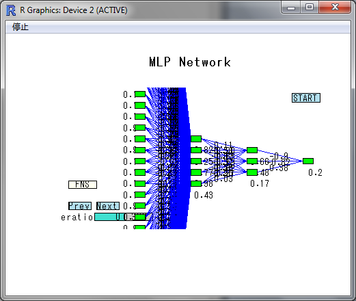The height and width of the screenshot is (301, 356).
Task: Click the hidden node labeled 82
Action: 196,150
